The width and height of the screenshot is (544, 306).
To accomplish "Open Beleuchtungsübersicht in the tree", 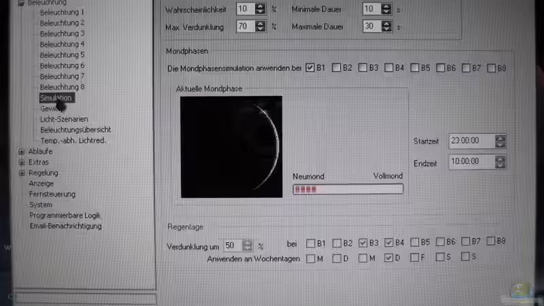I will point(75,130).
